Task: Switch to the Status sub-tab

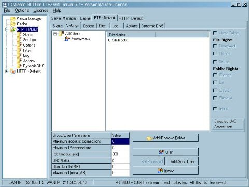Action: coord(58,26)
